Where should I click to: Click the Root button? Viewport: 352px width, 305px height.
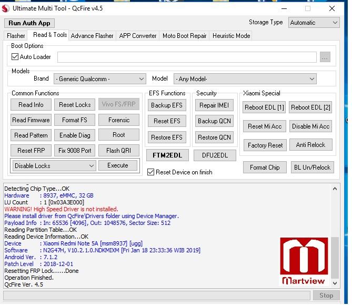pyautogui.click(x=119, y=135)
